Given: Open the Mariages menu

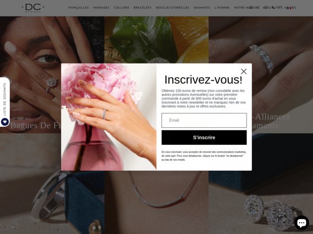Looking at the screenshot, I should coord(101,8).
